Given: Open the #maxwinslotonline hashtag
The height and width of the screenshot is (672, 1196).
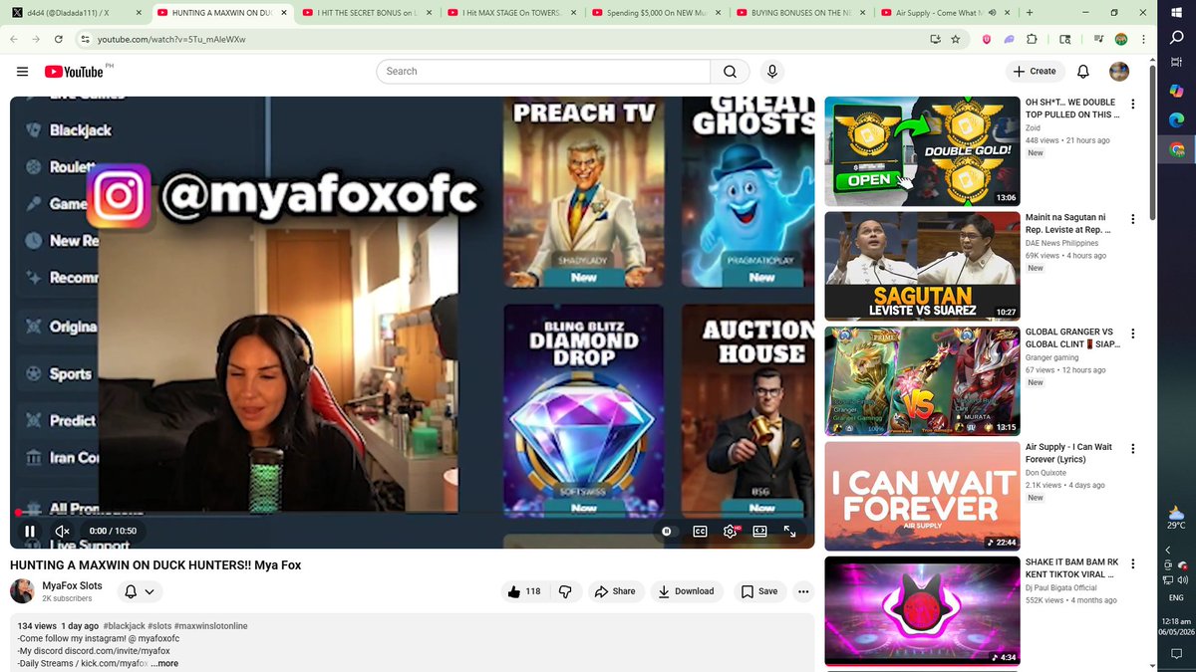Looking at the screenshot, I should (x=211, y=626).
